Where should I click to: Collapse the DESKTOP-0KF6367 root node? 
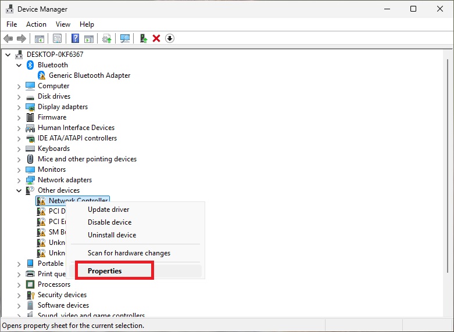pyautogui.click(x=8, y=55)
